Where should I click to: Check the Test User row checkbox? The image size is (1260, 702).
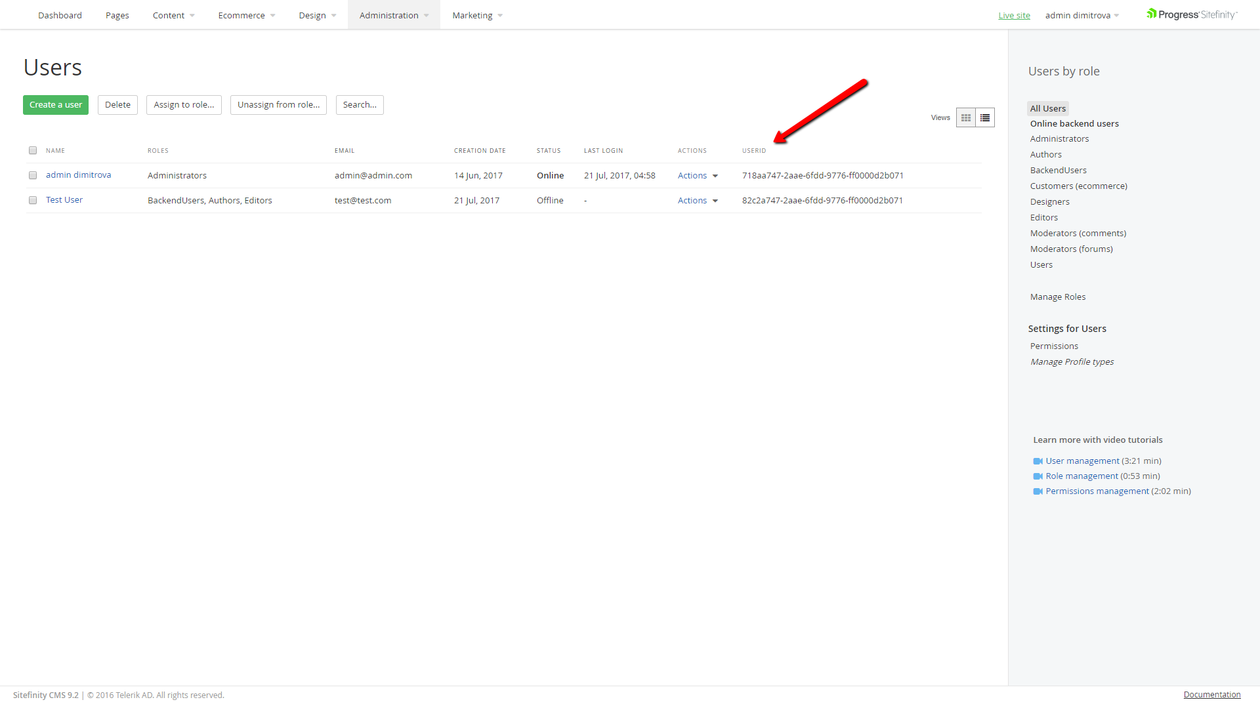pos(33,200)
